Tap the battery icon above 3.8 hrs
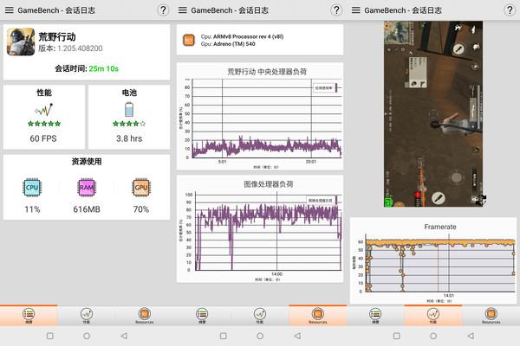Screen dimensions: 520x346 tap(129, 109)
